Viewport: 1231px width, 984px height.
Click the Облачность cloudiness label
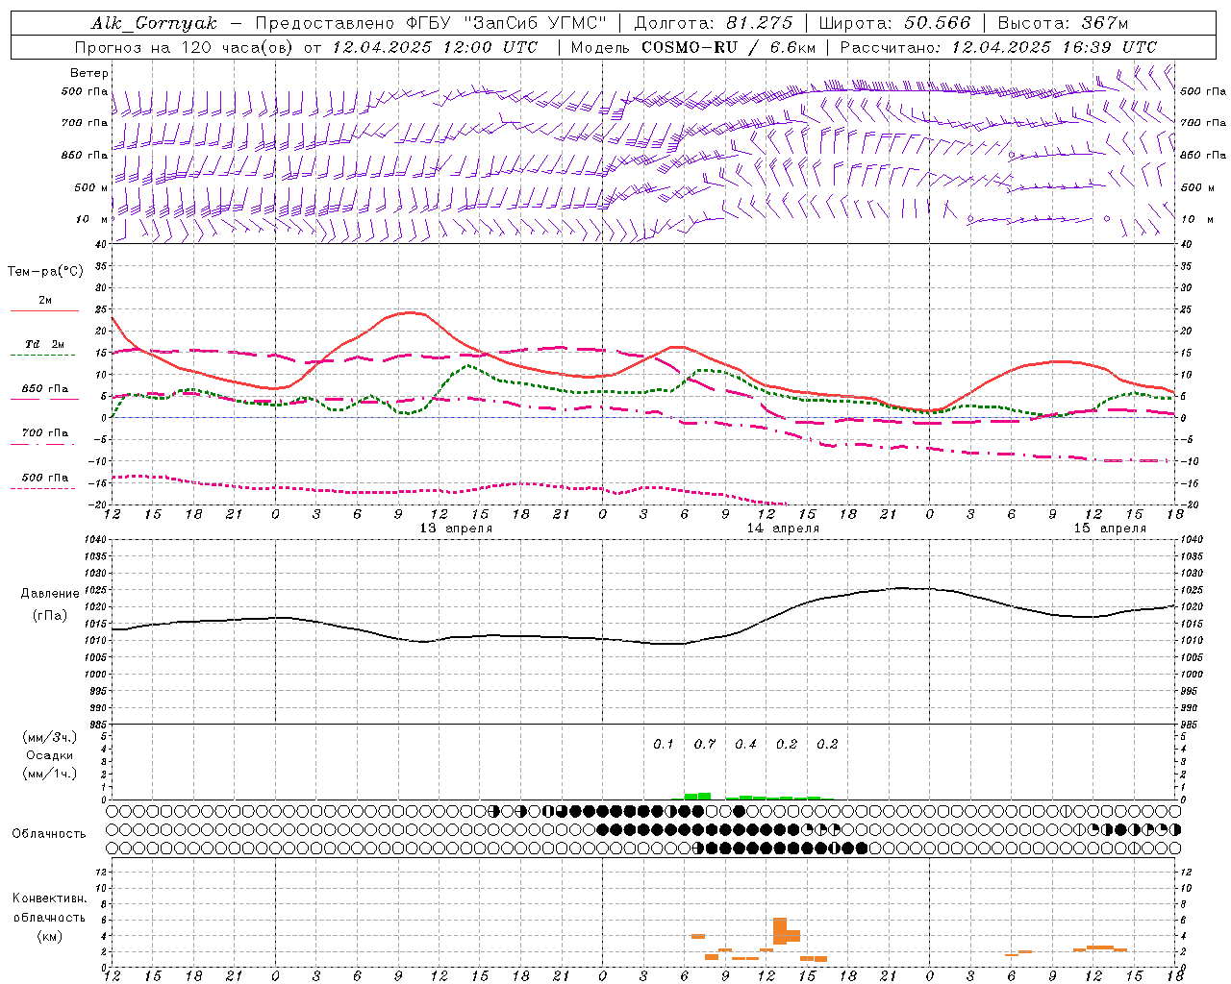pos(49,833)
